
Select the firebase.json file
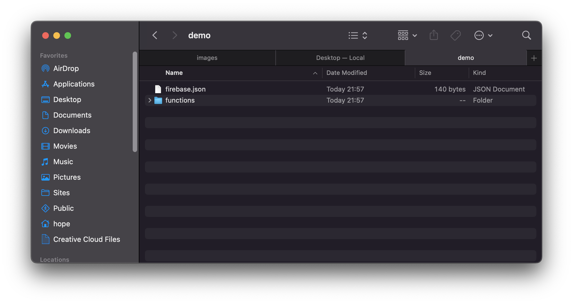(185, 89)
